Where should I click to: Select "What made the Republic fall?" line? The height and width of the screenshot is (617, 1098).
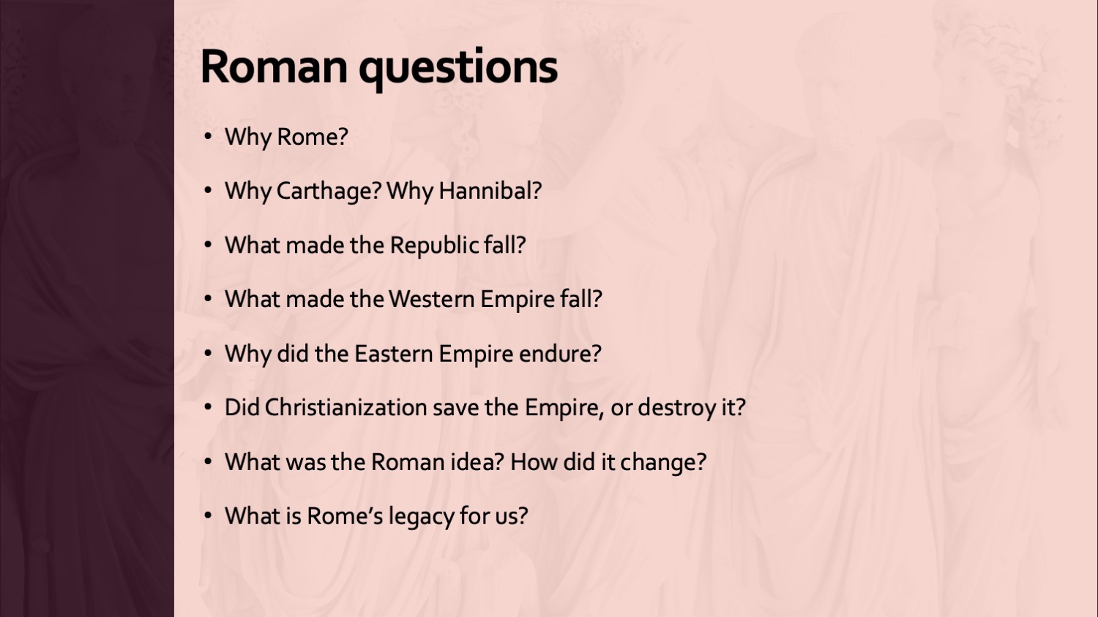tap(375, 245)
